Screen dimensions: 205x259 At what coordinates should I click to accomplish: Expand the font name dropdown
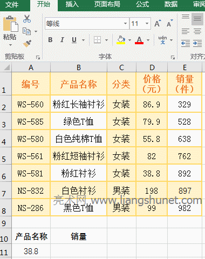point(126,24)
